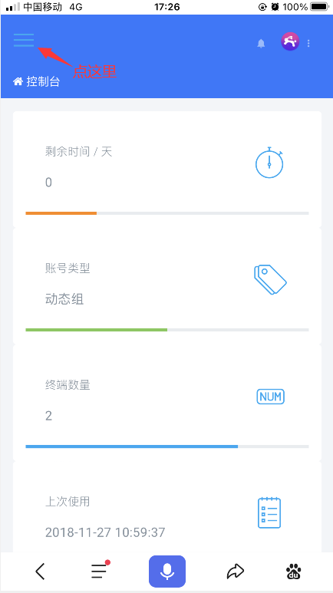Click the stopwatch remaining time icon

point(269,162)
